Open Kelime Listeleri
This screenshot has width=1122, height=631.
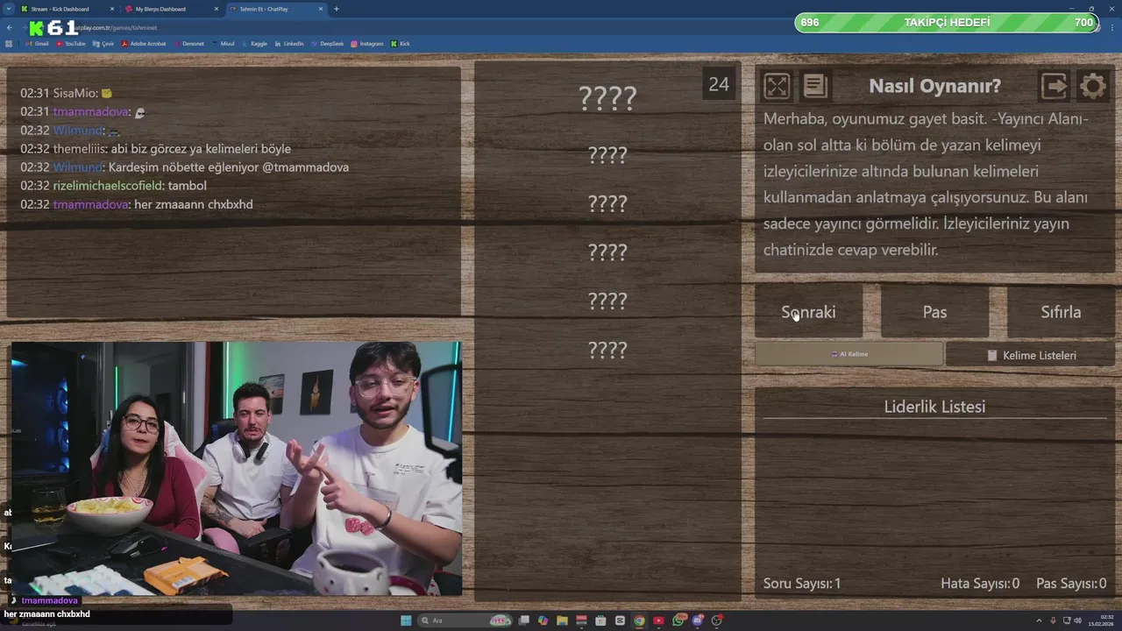point(1031,355)
